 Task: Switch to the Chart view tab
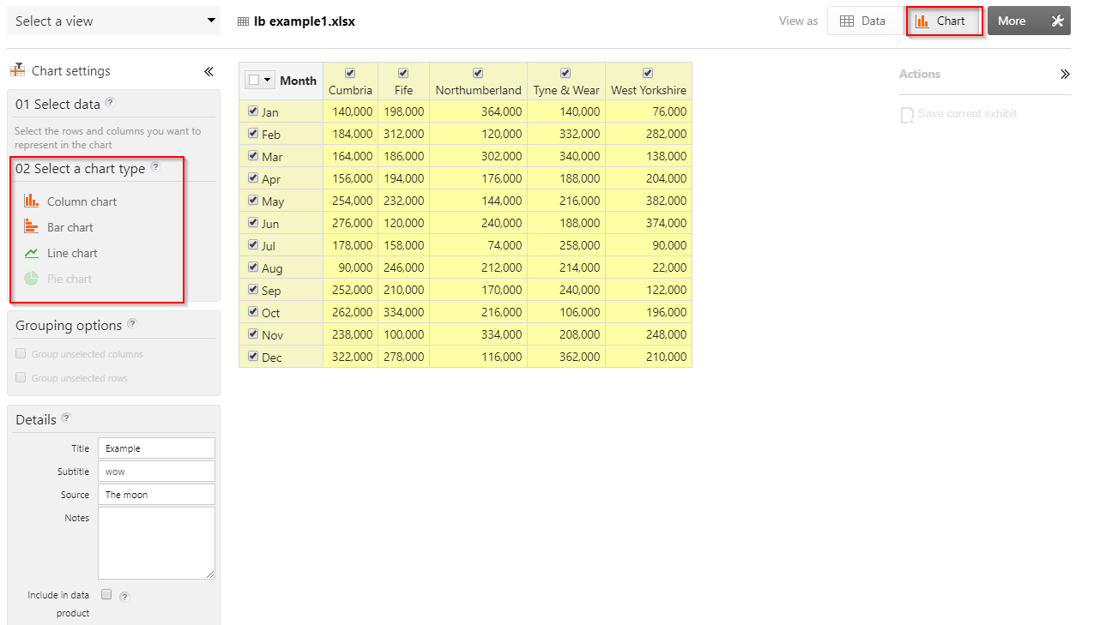coord(944,21)
